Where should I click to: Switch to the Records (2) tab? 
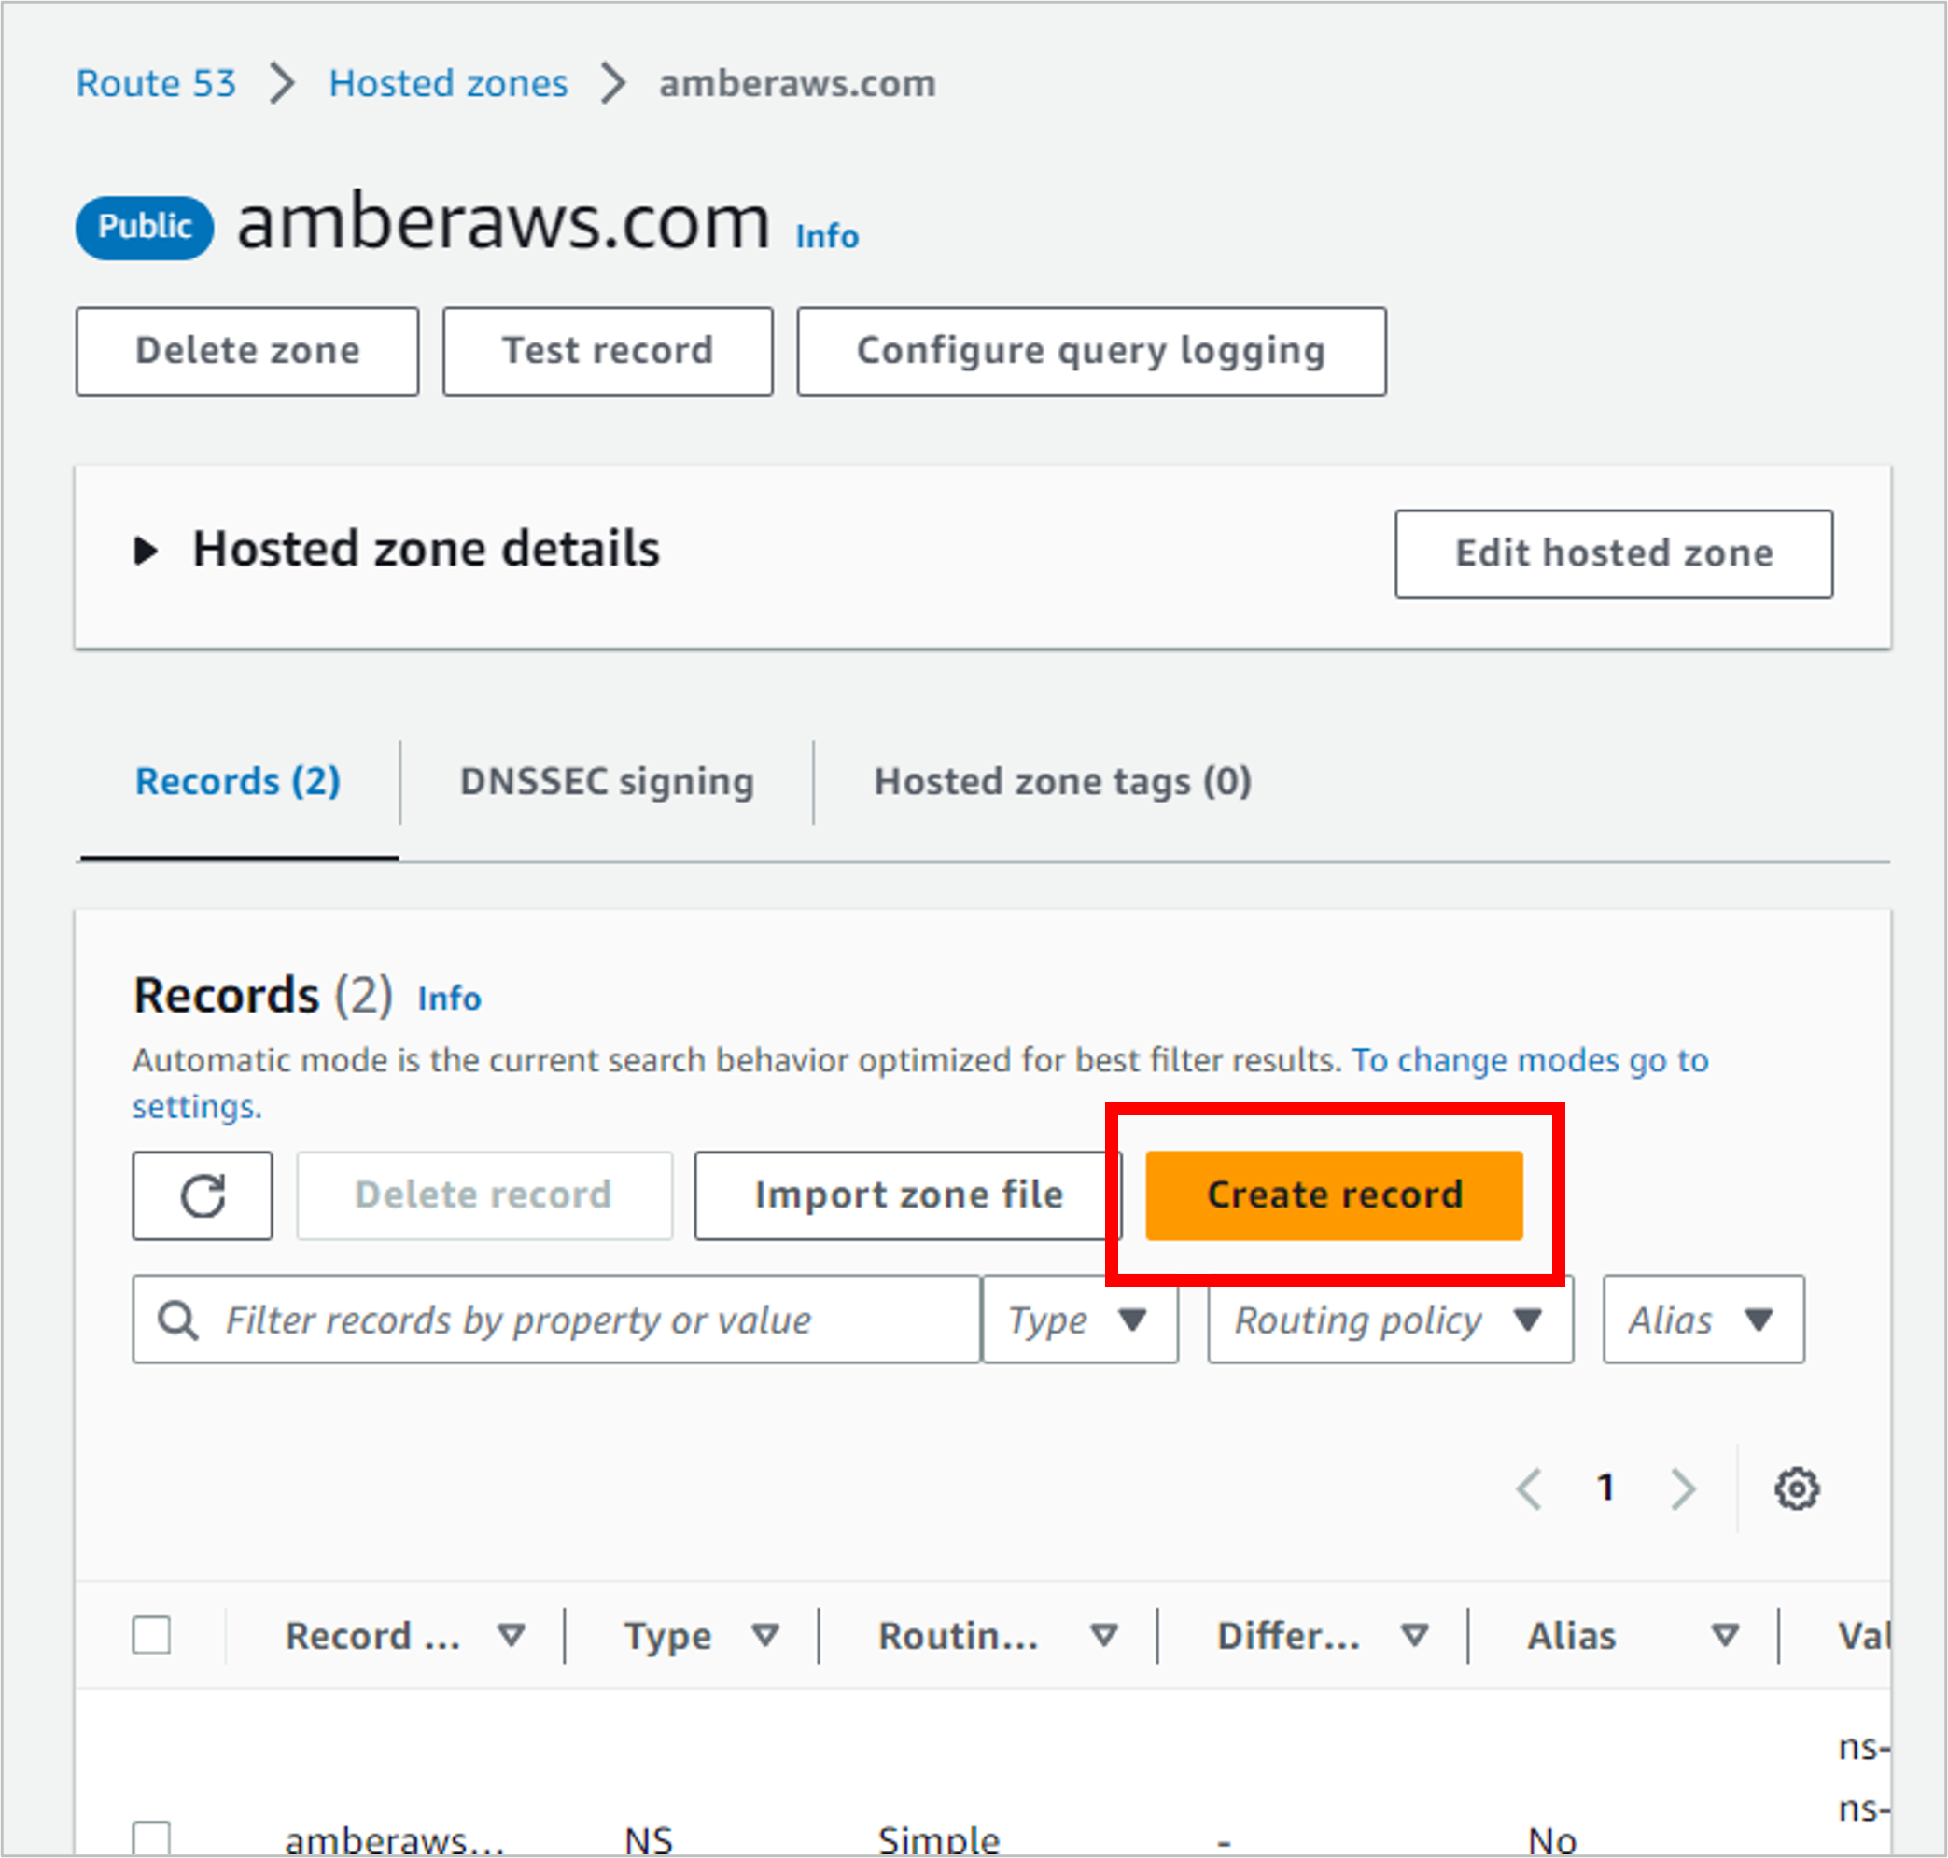click(x=238, y=782)
